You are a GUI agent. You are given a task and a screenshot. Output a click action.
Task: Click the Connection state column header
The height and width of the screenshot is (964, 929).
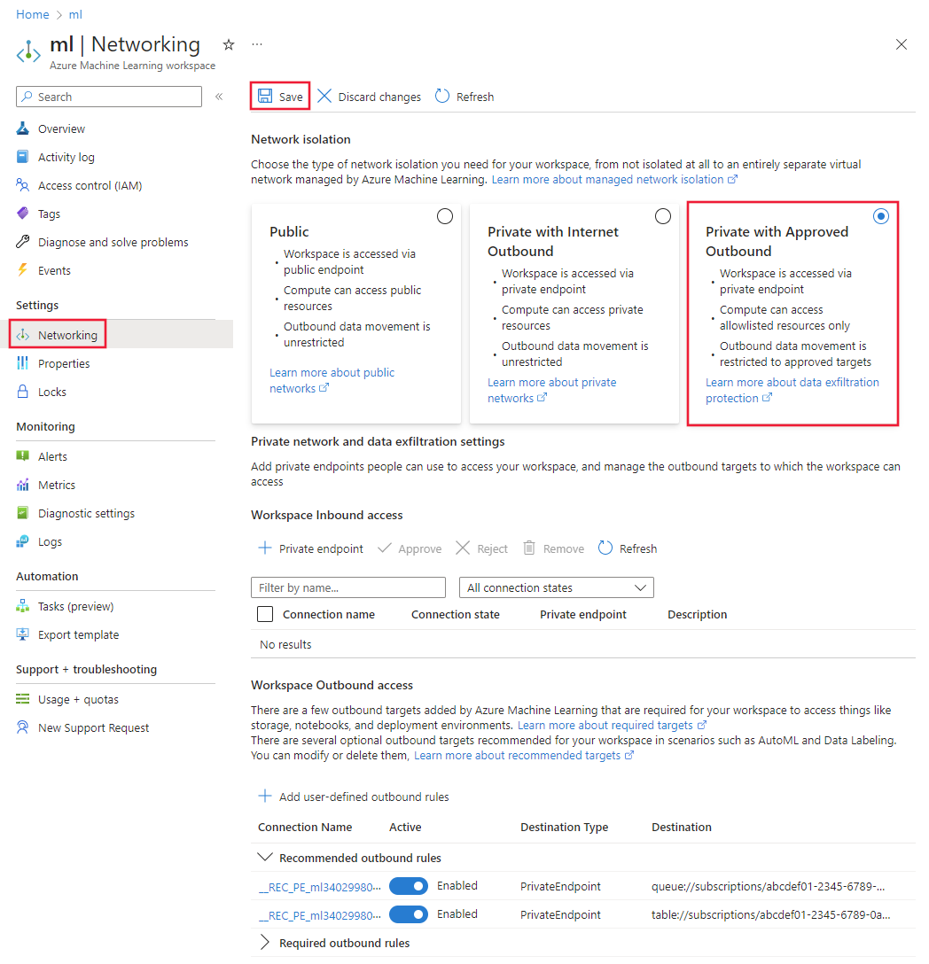pyautogui.click(x=456, y=614)
